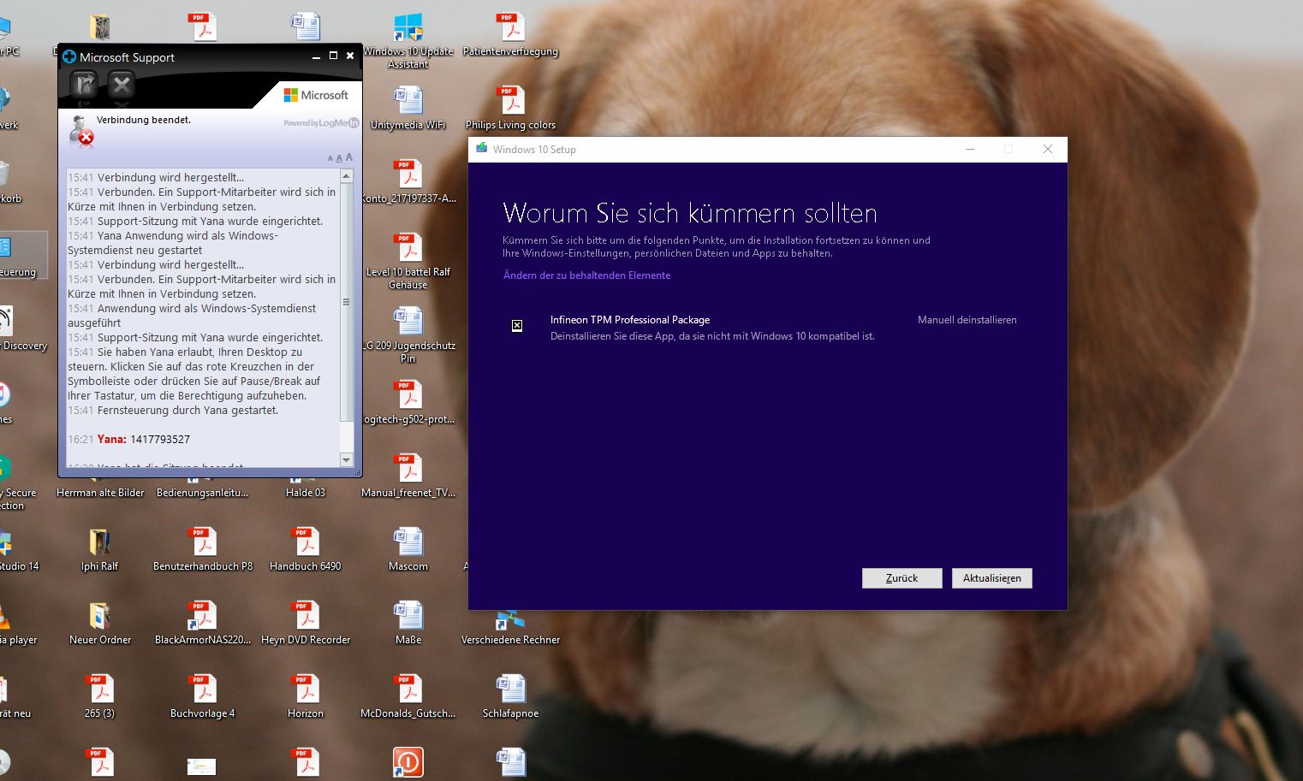Click the send file icon in Microsoft Support
The width and height of the screenshot is (1303, 781).
(84, 84)
